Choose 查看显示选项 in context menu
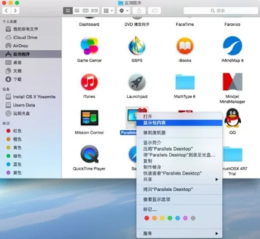The height and width of the screenshot is (239, 260). [x=179, y=200]
